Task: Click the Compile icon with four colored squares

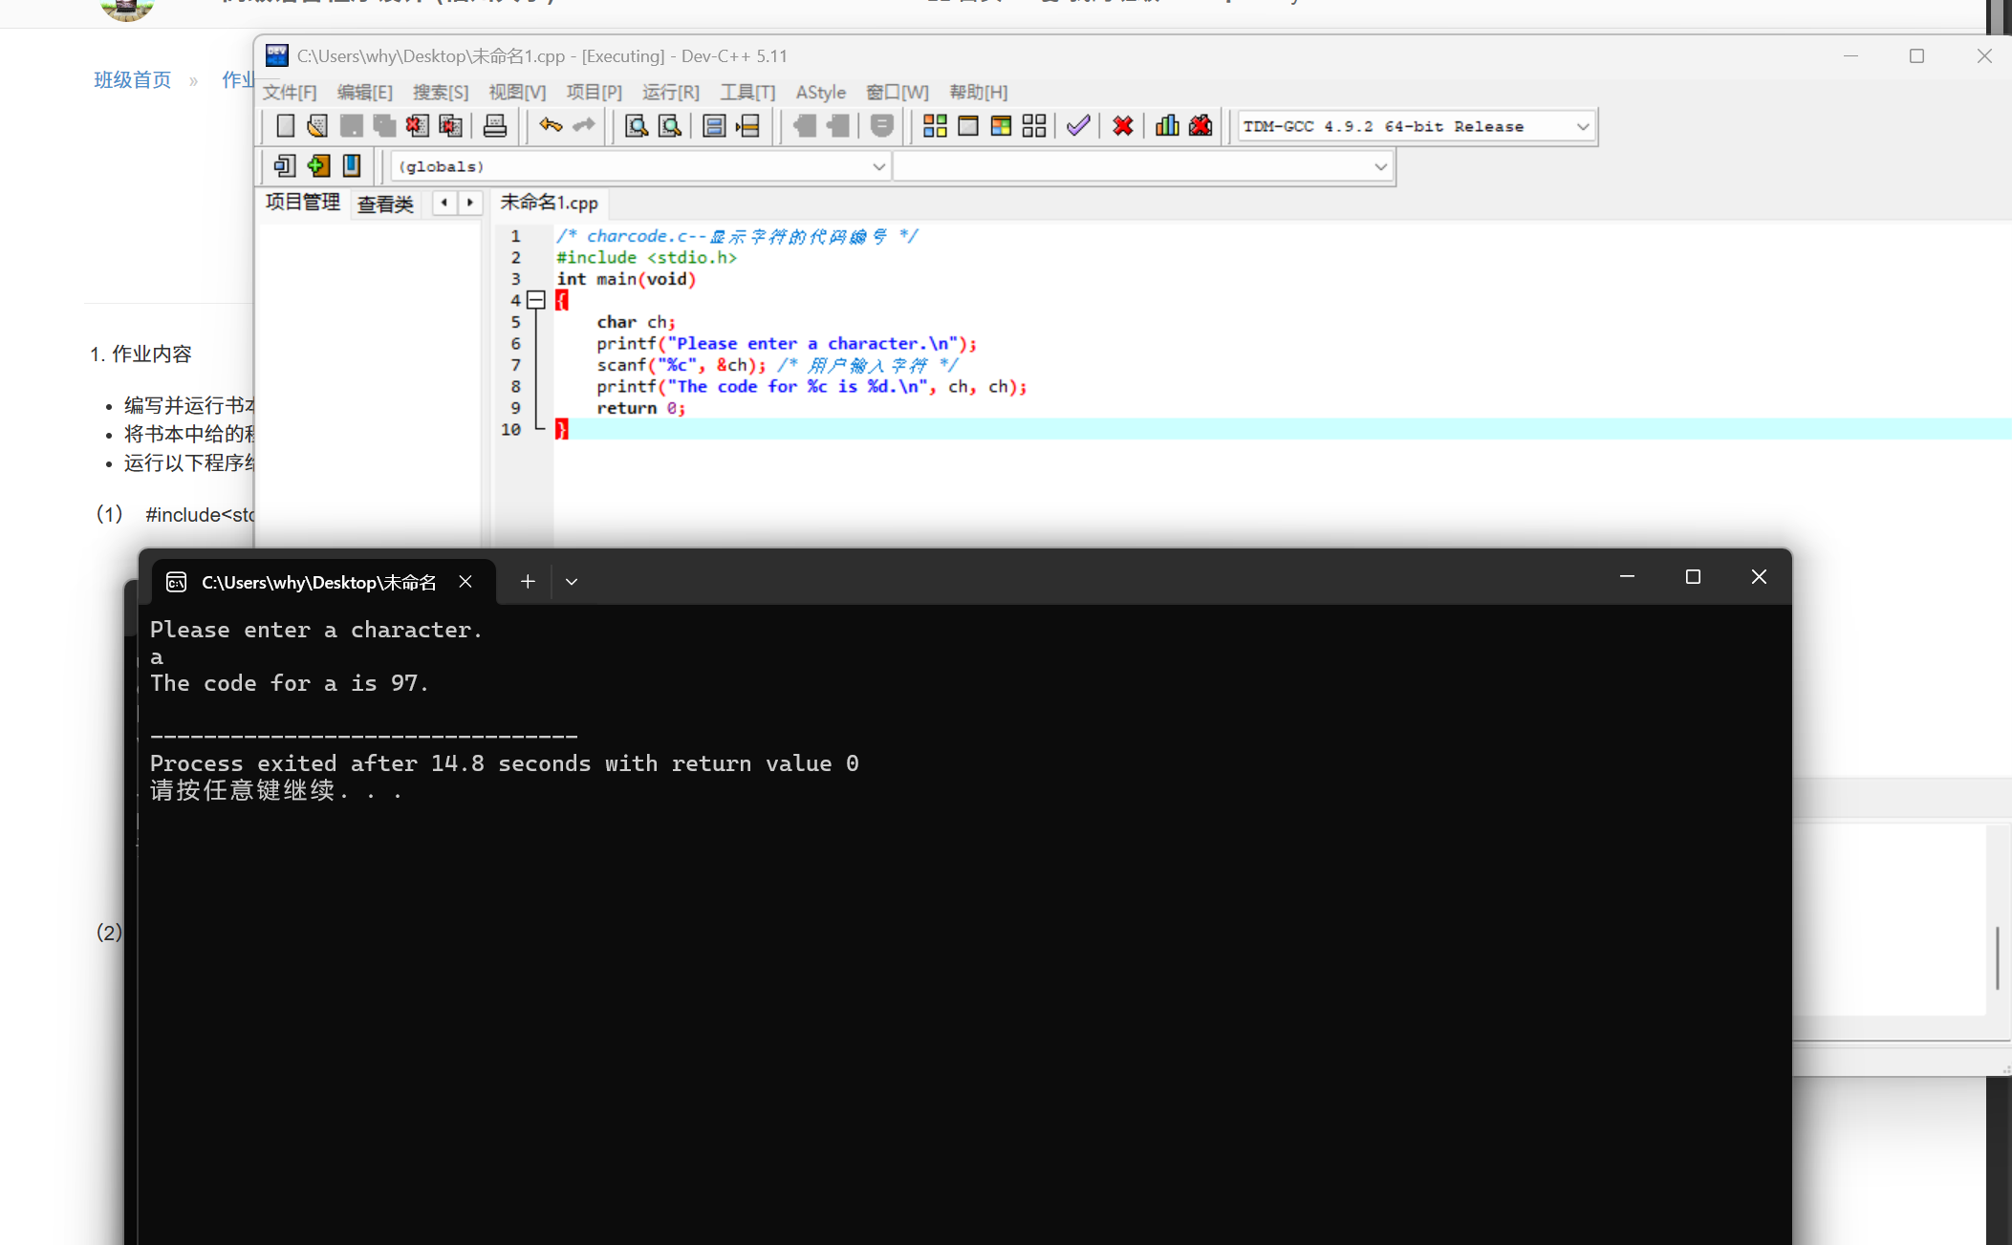Action: (x=935, y=125)
